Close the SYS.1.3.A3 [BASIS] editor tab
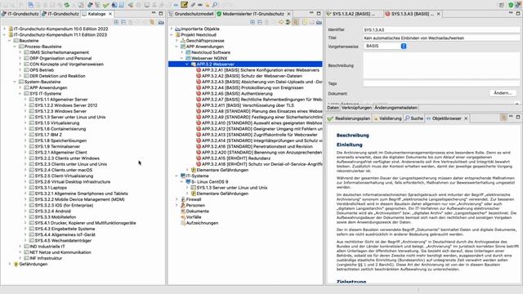Viewport: 523px width, 294px height. (438, 14)
